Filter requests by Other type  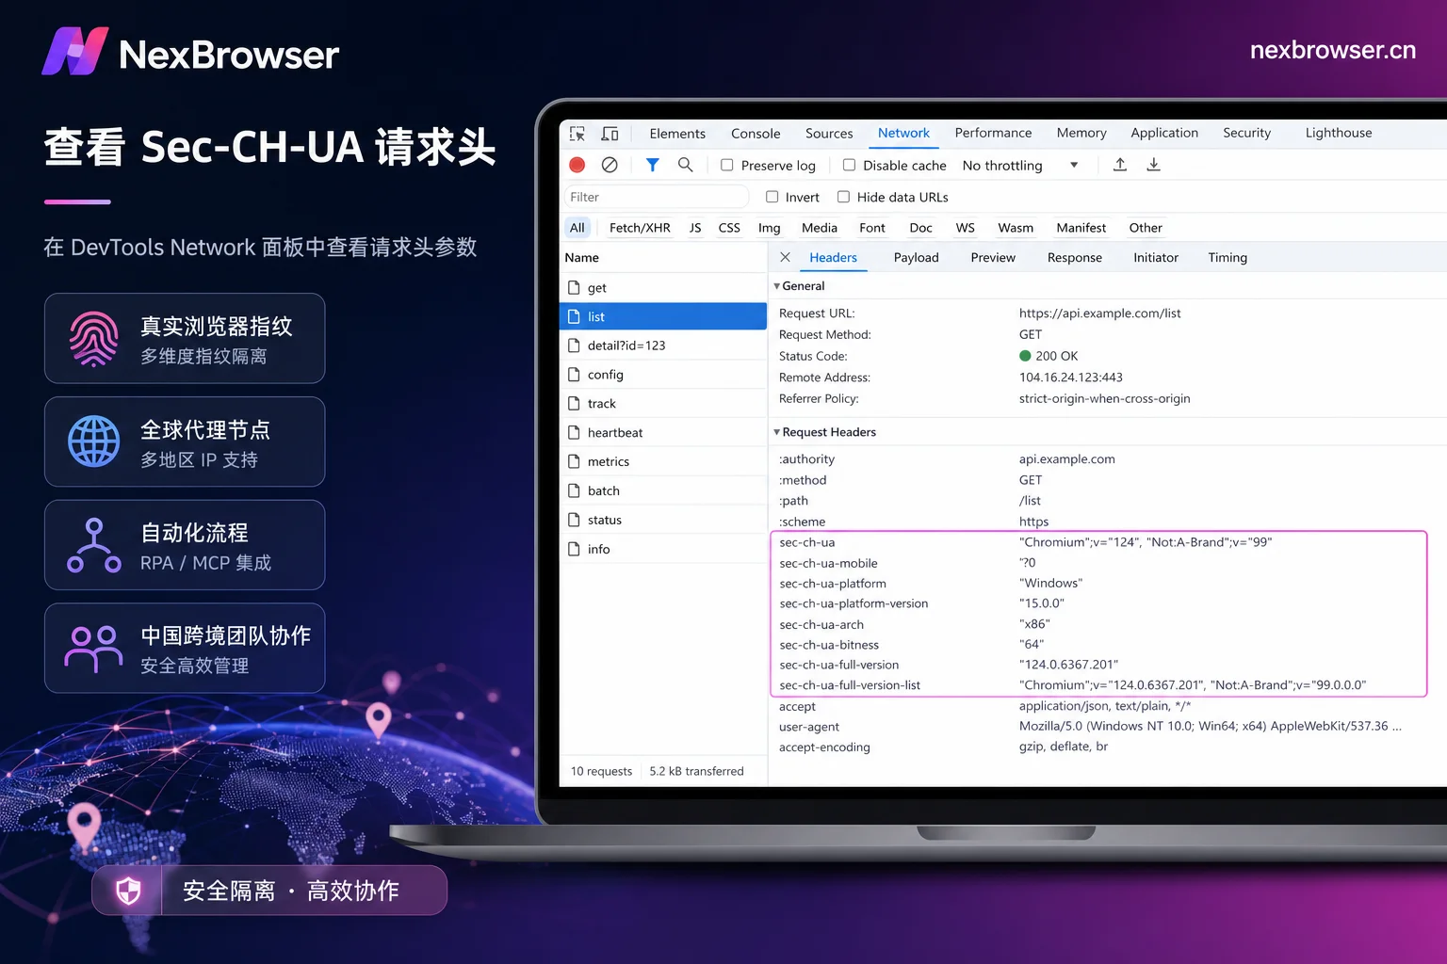click(x=1146, y=228)
